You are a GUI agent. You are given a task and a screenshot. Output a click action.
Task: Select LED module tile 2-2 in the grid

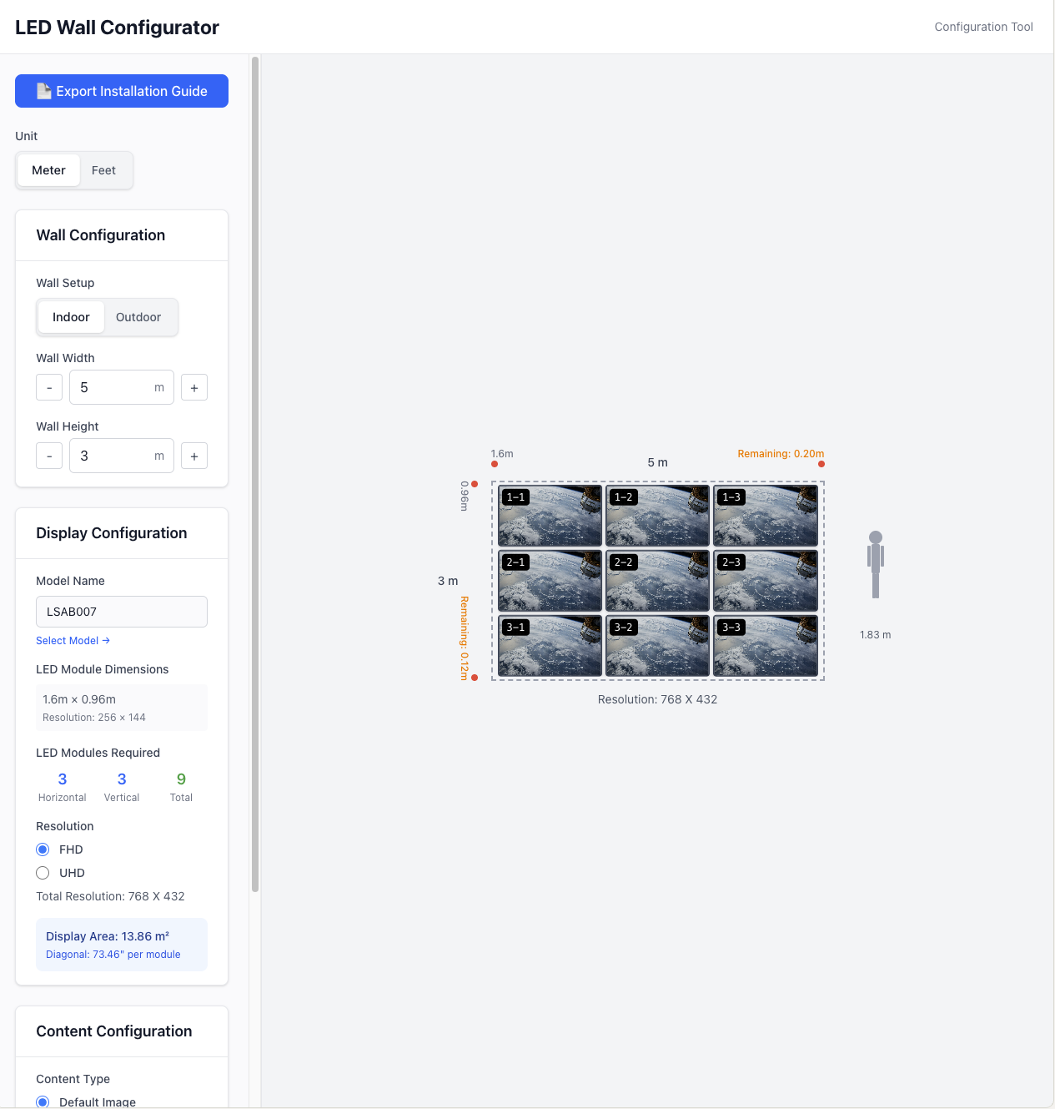click(x=657, y=581)
